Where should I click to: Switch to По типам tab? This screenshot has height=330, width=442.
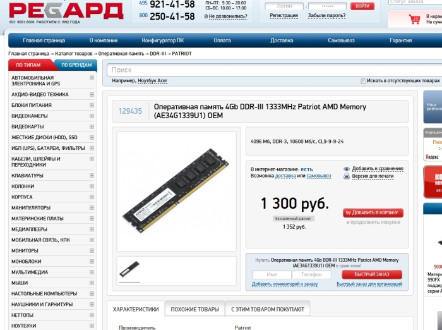point(28,65)
